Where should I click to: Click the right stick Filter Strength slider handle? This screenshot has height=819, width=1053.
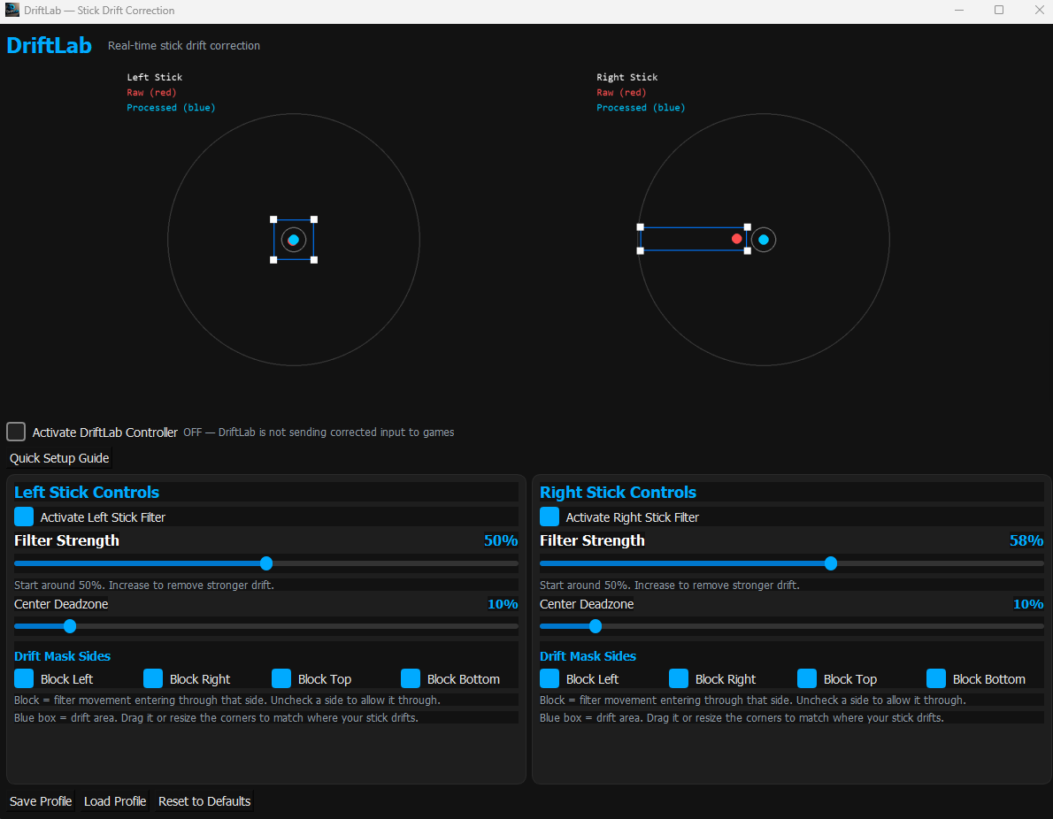831,563
